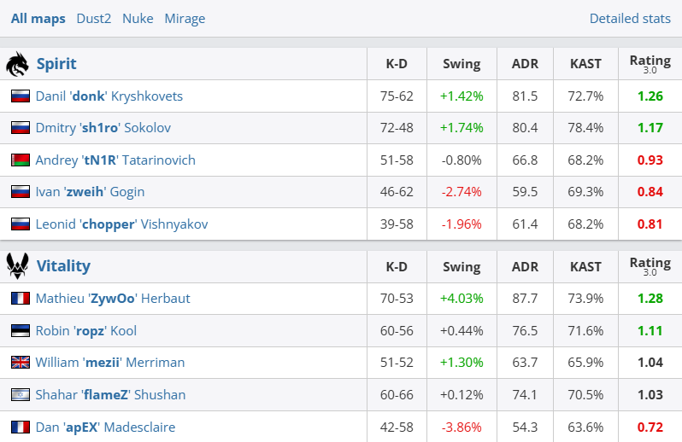This screenshot has height=442, width=682.
Task: Click the Team Vitality bee logo
Action: (17, 266)
